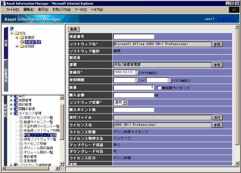This screenshot has width=241, height=173.
Task: Open the お気に入り(A) menu
Action: point(61,10)
